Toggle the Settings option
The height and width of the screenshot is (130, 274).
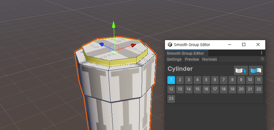tap(174, 59)
